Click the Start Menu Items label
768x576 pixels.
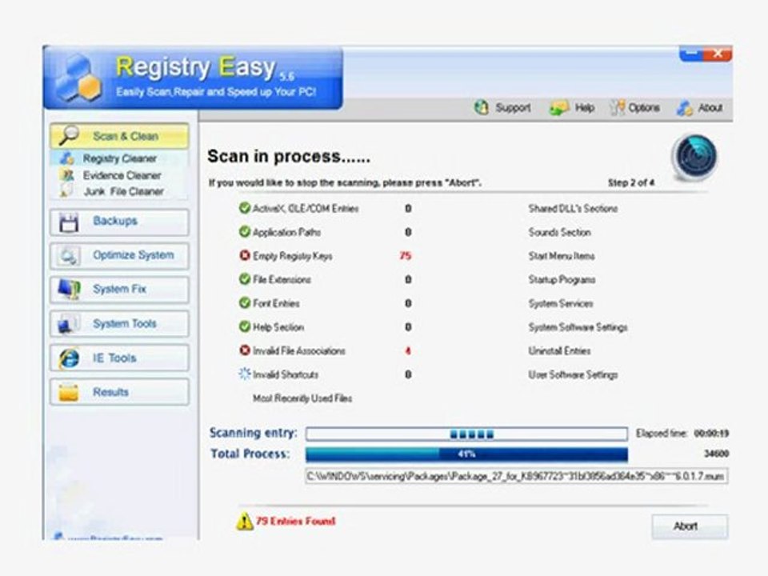[562, 256]
